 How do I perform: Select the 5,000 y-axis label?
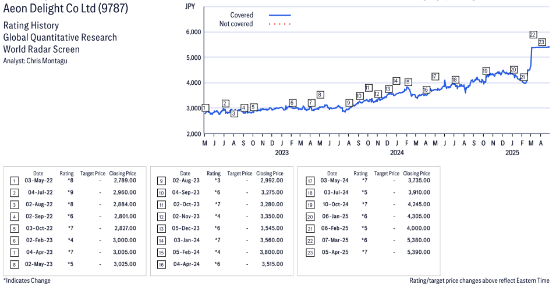pyautogui.click(x=194, y=57)
